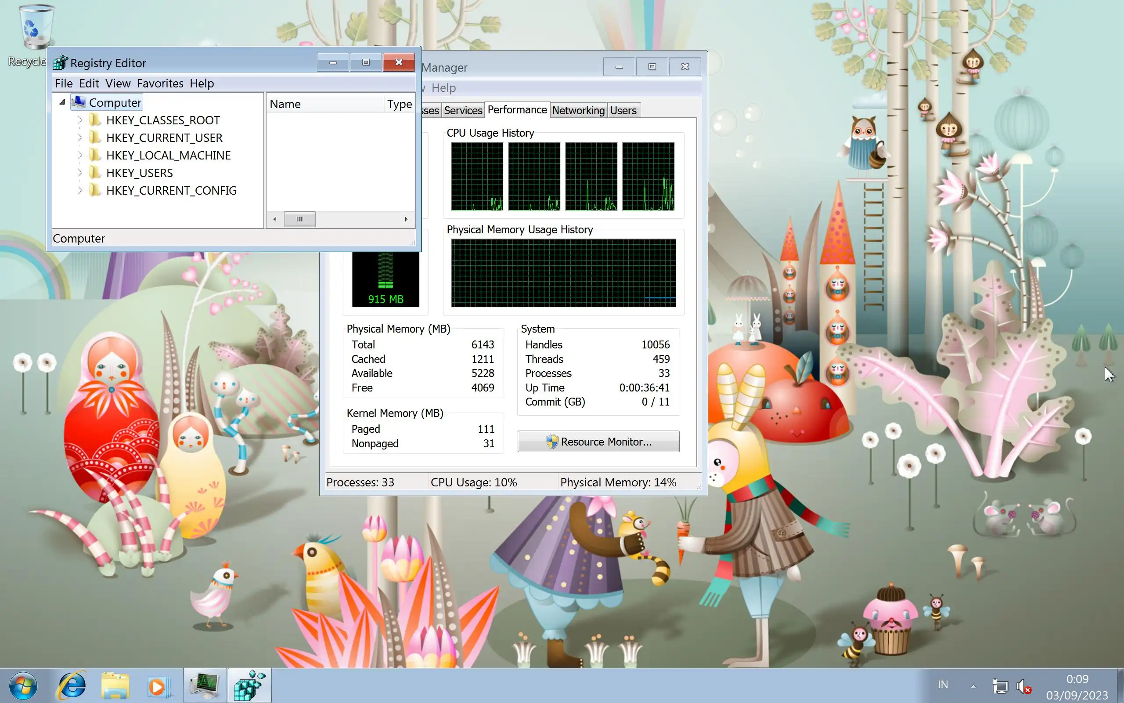1124x703 pixels.
Task: Launch Internet Explorer from taskbar
Action: (71, 685)
